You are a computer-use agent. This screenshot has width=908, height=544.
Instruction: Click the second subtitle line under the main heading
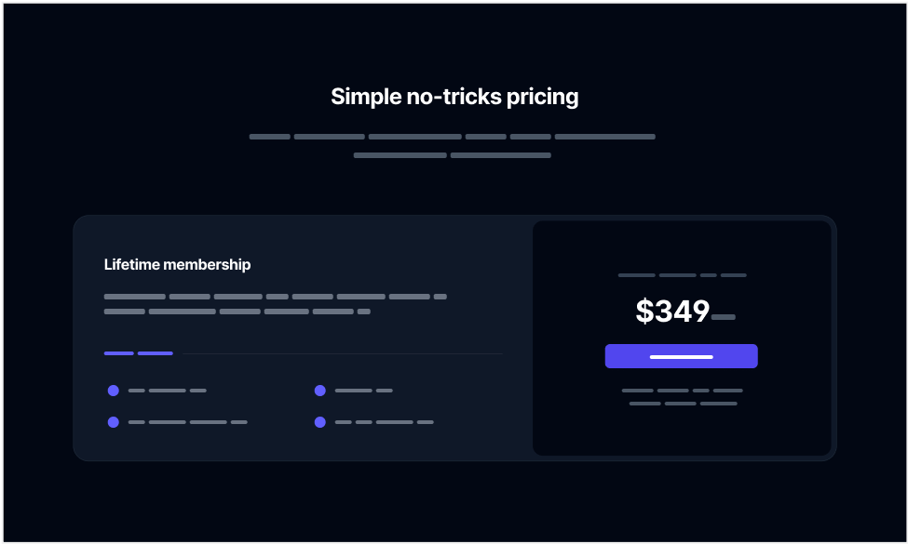click(453, 155)
